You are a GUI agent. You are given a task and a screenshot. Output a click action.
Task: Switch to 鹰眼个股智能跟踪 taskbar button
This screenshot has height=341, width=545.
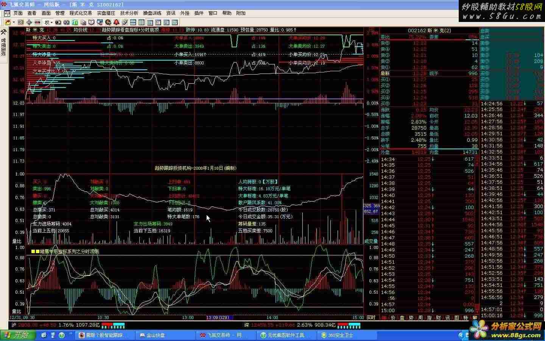click(104, 335)
